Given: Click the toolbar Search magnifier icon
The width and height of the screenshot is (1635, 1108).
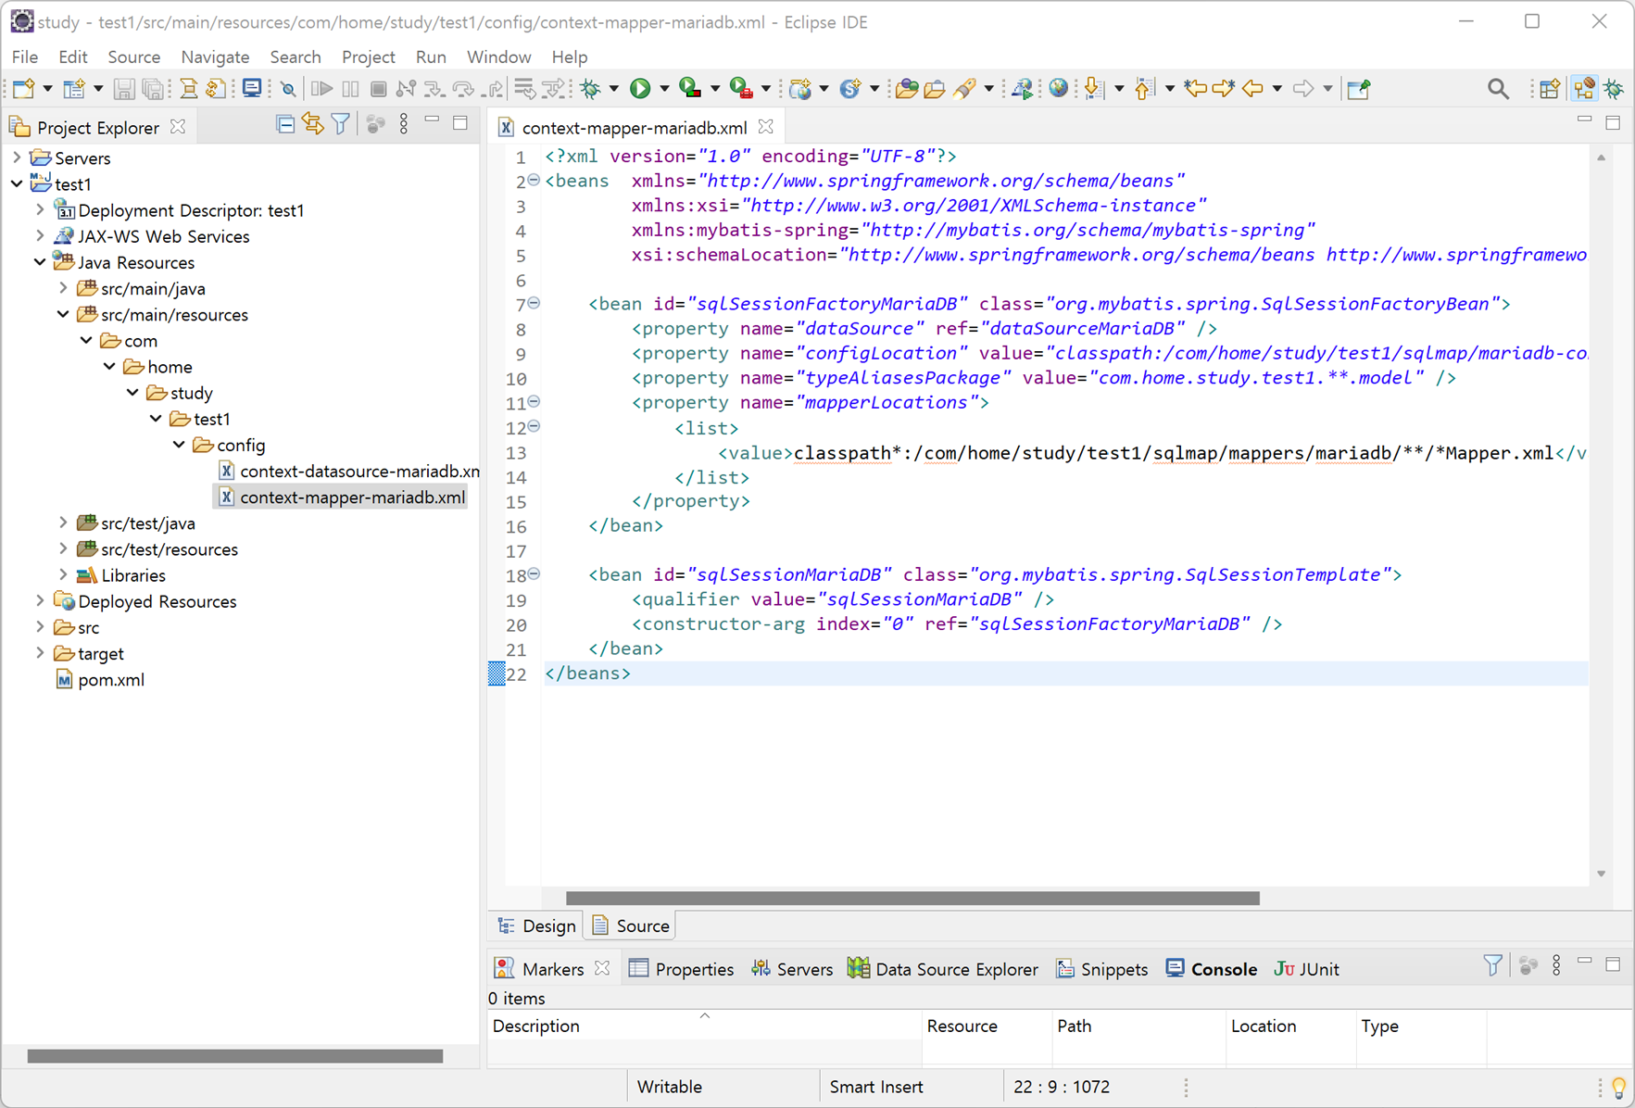Looking at the screenshot, I should point(1498,88).
